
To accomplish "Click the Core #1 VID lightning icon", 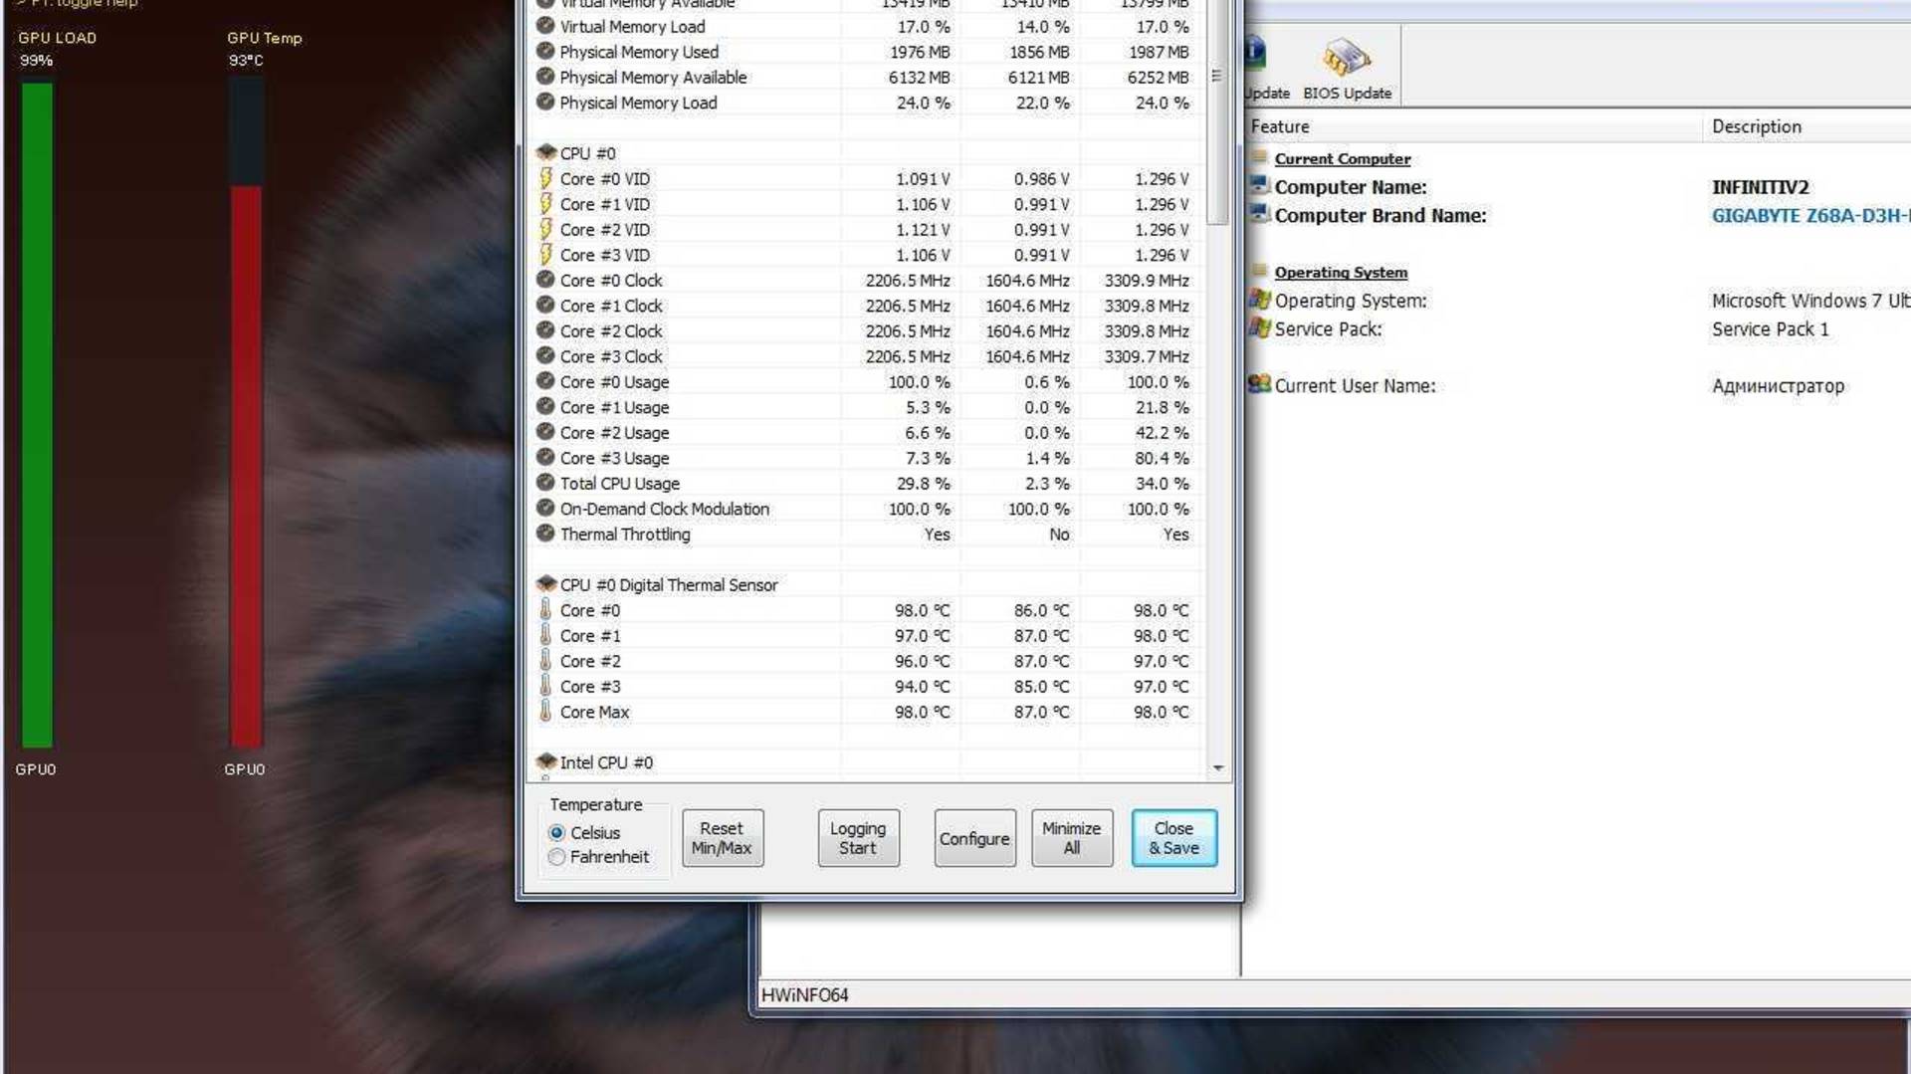I will click(x=545, y=203).
